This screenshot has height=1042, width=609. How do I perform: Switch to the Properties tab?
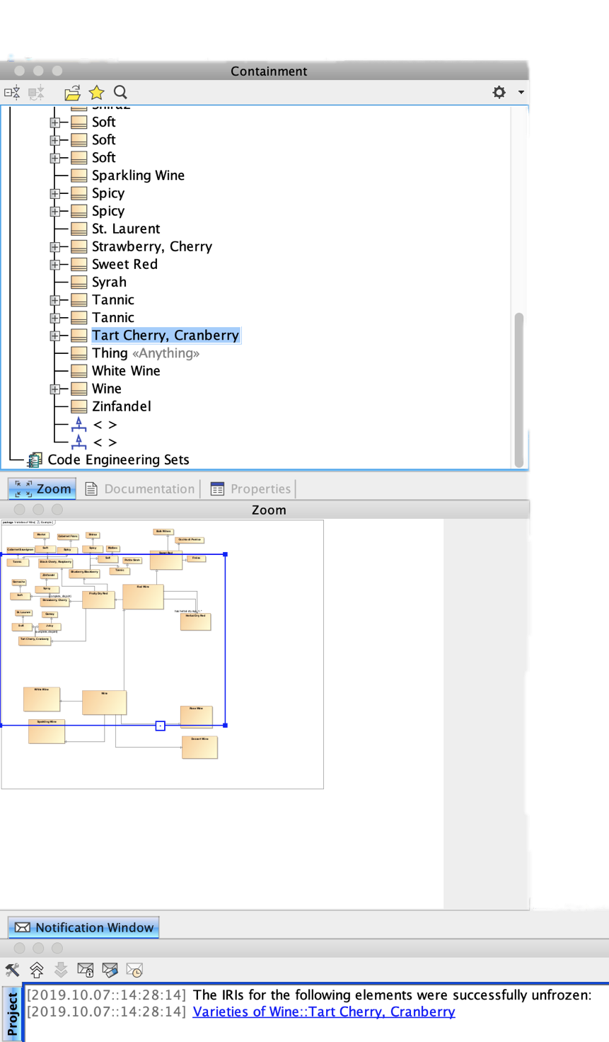pyautogui.click(x=251, y=488)
